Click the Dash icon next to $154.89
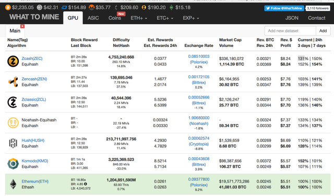This screenshot has width=334, height=196. click(x=64, y=8)
